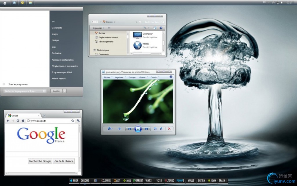
Task: Expand the arrow after Bureau in the address bar
Action: coord(115,22)
